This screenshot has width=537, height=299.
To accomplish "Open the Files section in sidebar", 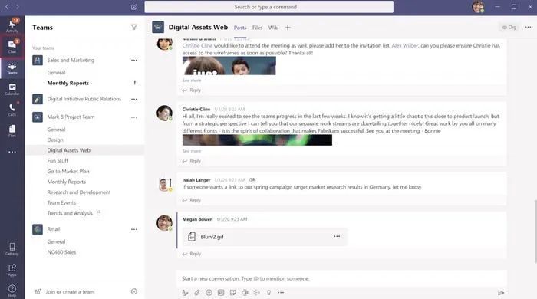I will coord(12,131).
